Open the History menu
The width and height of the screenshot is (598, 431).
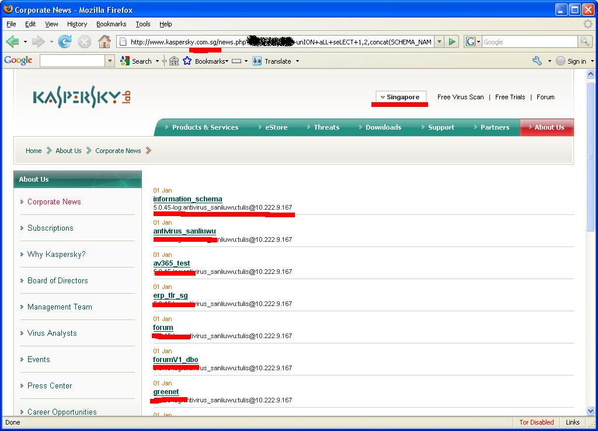click(x=77, y=23)
